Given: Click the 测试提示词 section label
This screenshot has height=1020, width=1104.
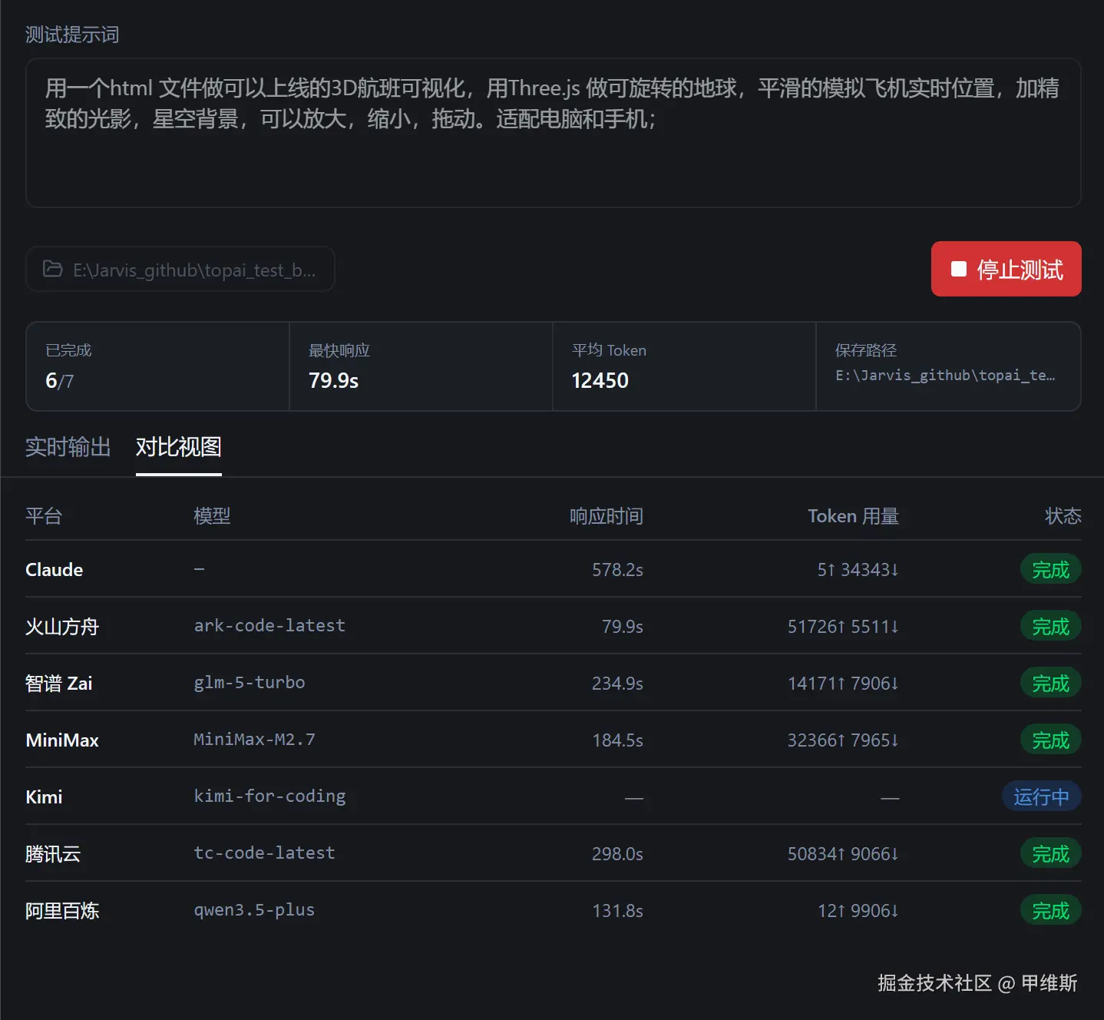Looking at the screenshot, I should click(72, 35).
